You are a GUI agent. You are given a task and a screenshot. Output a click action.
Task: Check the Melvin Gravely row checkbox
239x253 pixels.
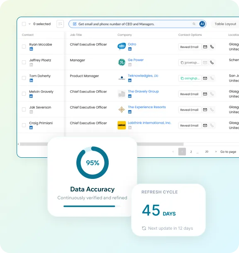[x=24, y=94]
